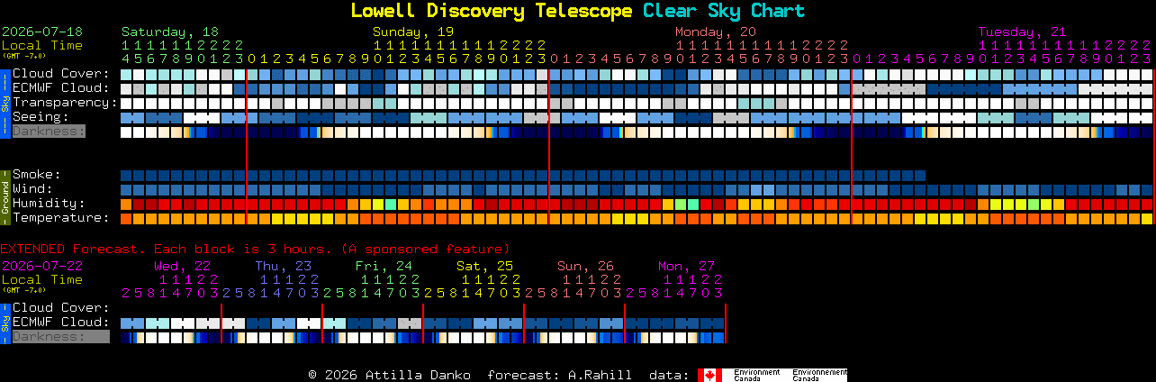Open the French Environnement Canada logo
This screenshot has height=382, width=1156.
[819, 375]
